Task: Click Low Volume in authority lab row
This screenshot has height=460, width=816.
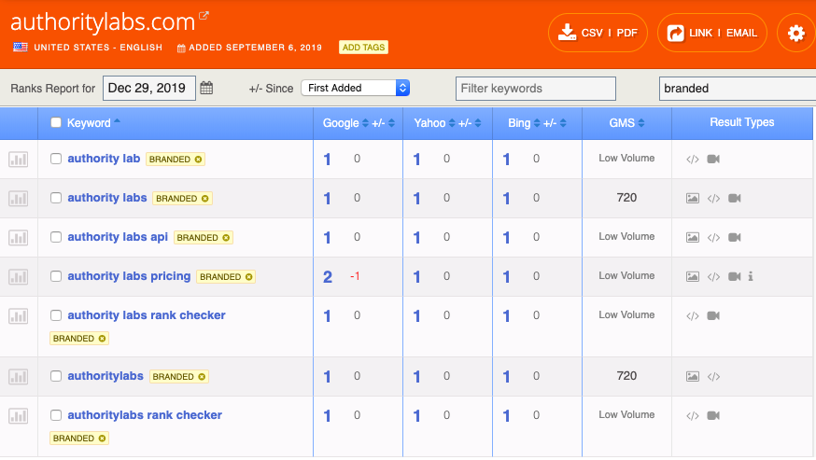Action: click(626, 159)
